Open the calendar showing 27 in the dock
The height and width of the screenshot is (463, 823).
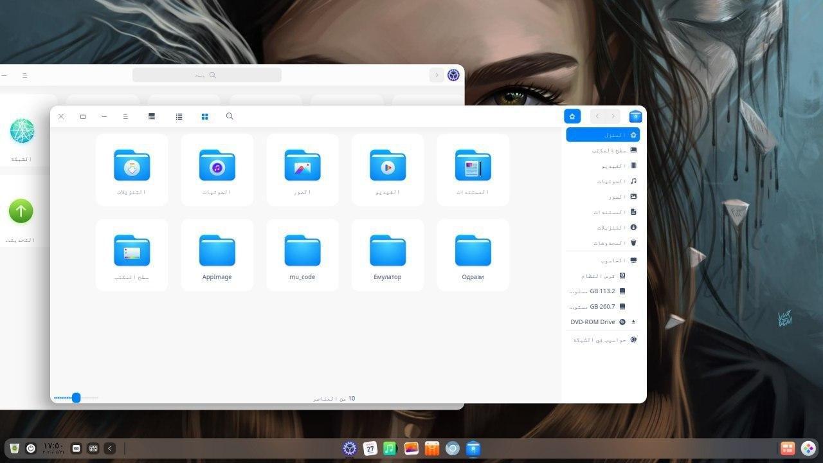370,448
